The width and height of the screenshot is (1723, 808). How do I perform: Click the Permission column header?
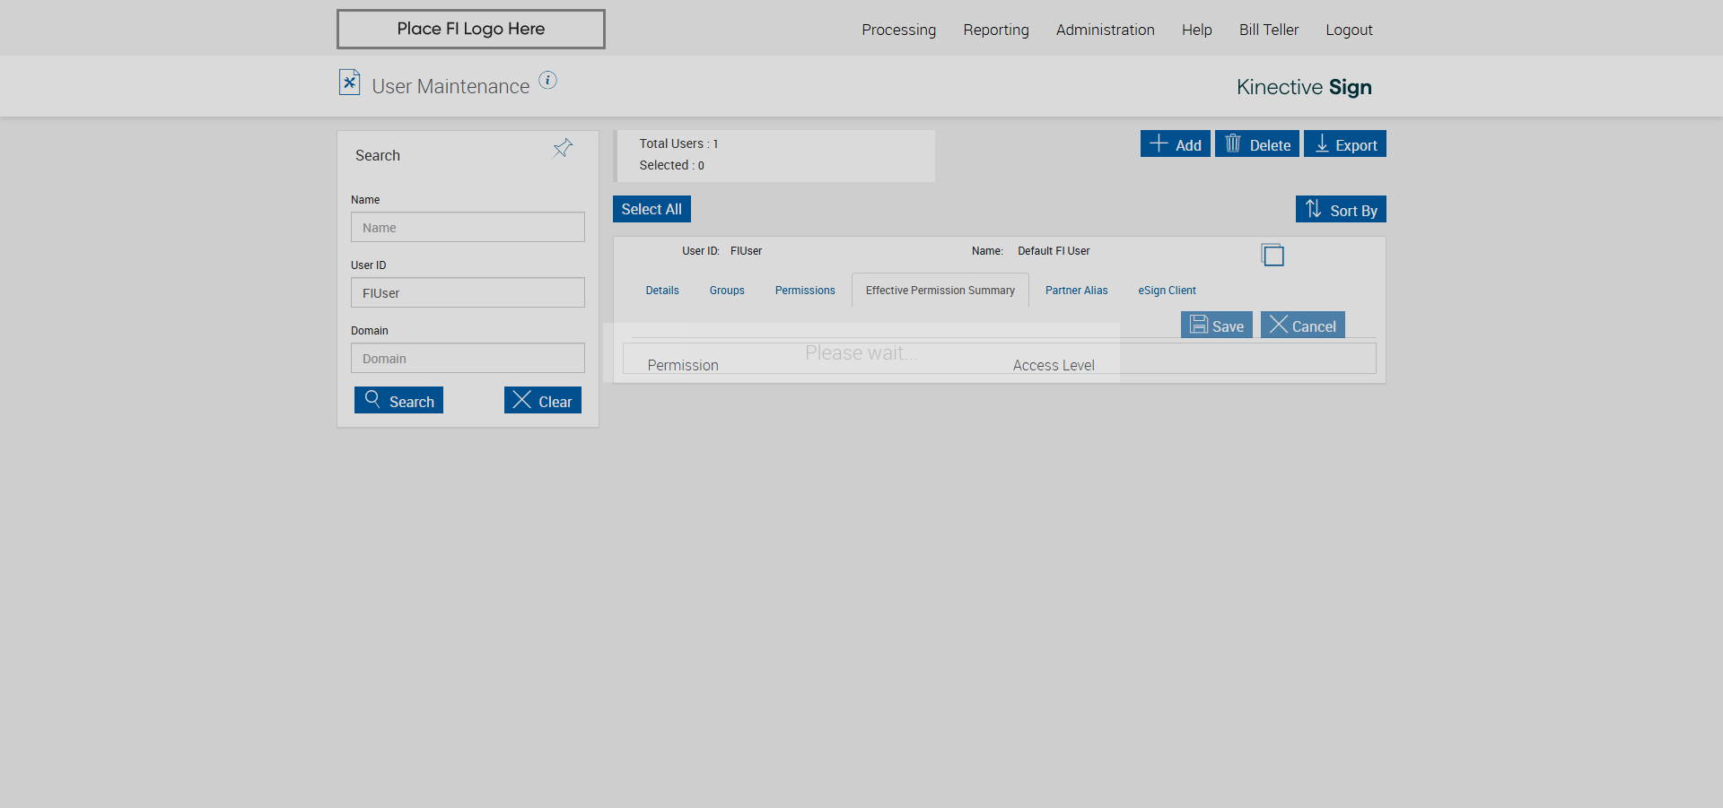coord(683,365)
